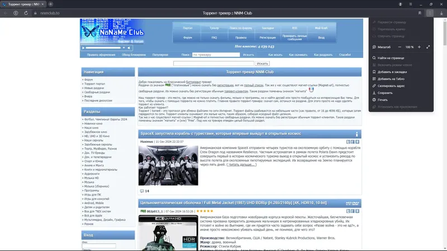
Task: Click the radio player progress slider
Action: 103,48
